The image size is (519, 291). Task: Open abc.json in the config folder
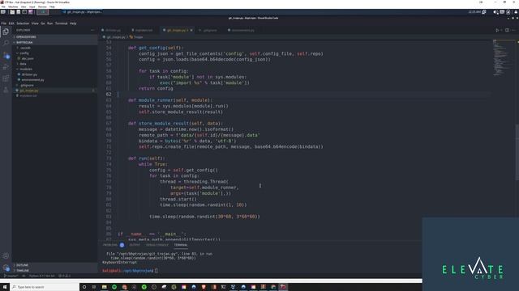click(x=54, y=58)
